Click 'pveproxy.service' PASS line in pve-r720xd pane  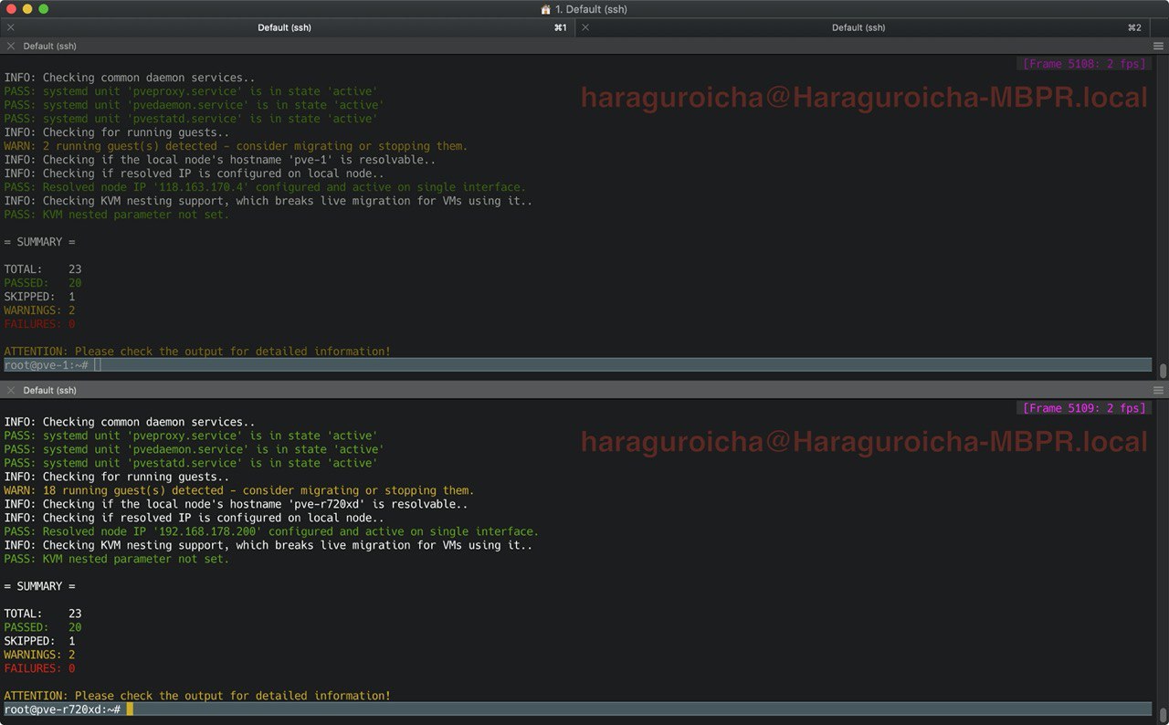click(x=191, y=436)
